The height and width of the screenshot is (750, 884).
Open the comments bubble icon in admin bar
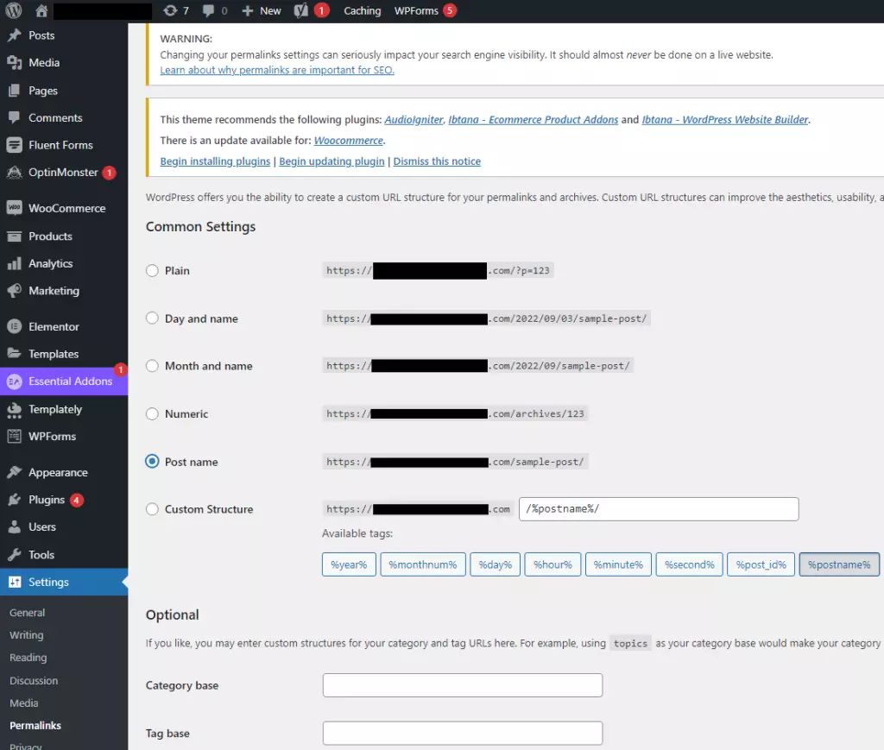[208, 10]
